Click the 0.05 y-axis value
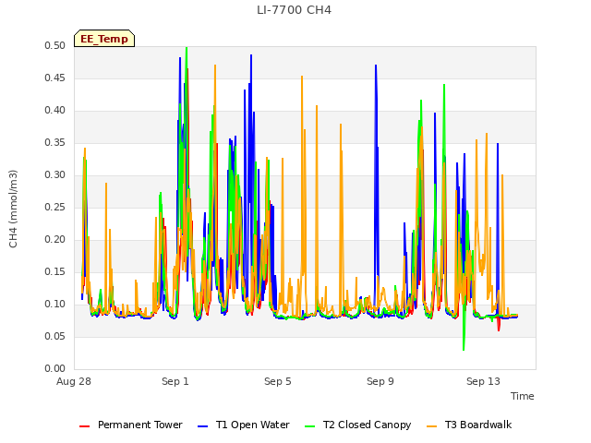The width and height of the screenshot is (591, 443). point(55,336)
